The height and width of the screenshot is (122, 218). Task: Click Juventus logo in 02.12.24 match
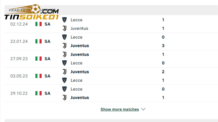pos(65,28)
